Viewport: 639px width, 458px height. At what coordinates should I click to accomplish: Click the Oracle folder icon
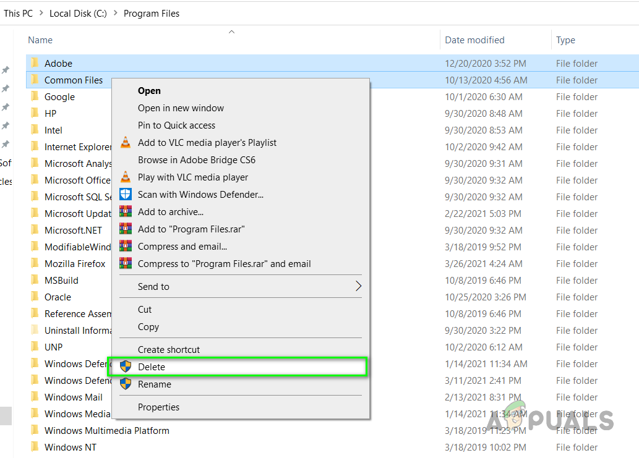click(35, 297)
